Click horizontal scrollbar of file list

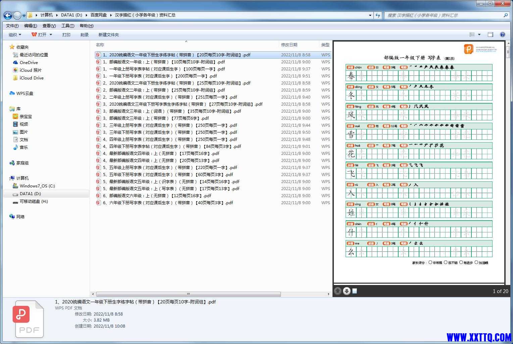tap(188, 294)
